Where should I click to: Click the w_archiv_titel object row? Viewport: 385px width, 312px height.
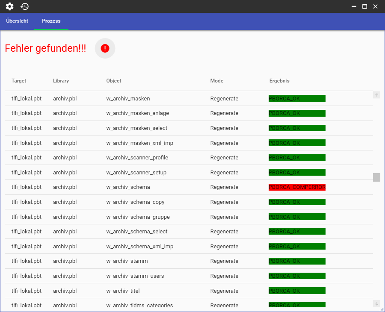pos(123,291)
